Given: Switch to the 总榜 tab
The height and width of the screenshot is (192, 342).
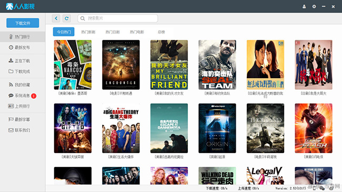Looking at the screenshot, I should pyautogui.click(x=161, y=32).
